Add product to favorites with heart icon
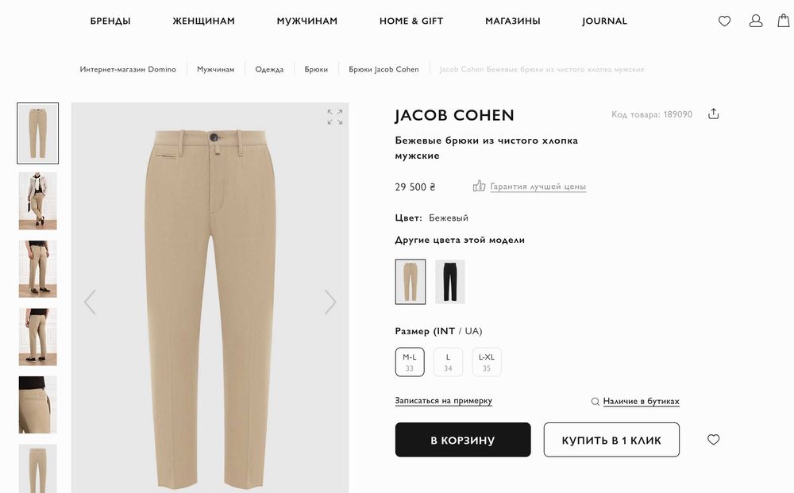 (713, 439)
